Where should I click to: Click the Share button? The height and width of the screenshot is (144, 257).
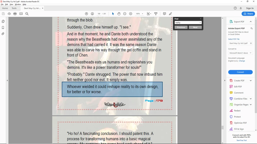click(248, 14)
